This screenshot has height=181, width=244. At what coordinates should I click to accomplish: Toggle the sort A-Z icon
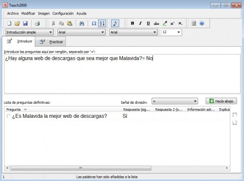102,24
